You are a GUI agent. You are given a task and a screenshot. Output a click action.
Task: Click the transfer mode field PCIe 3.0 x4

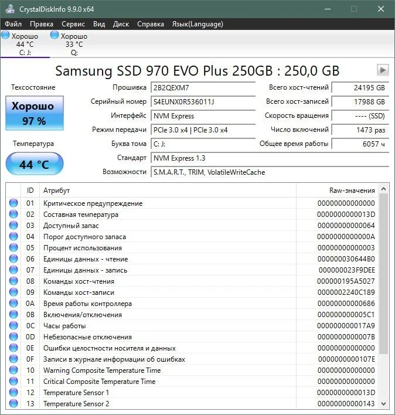(203, 130)
